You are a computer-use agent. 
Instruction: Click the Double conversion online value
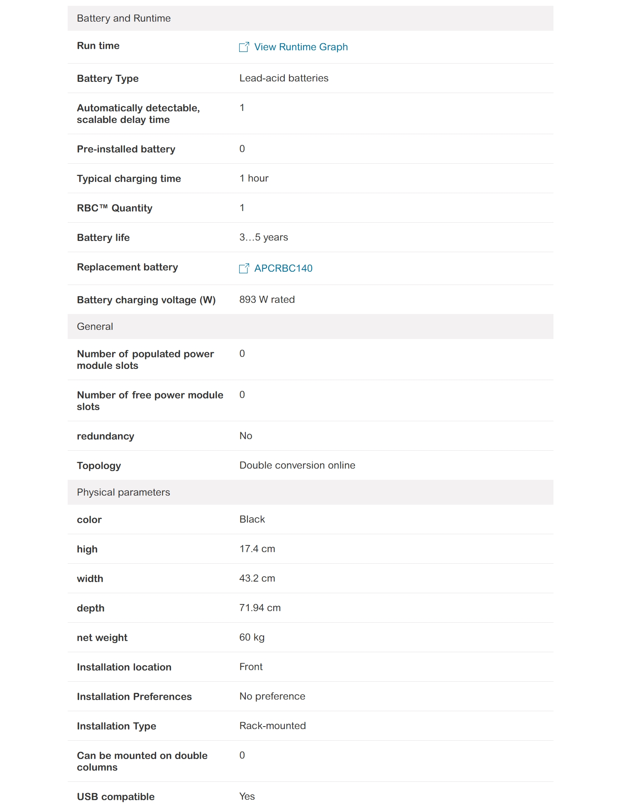[x=297, y=465]
